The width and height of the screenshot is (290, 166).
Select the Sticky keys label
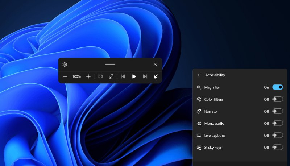213,148
